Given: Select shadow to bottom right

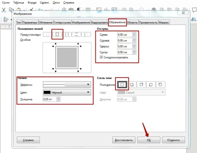Looking at the screenshot, I should coord(132,84).
